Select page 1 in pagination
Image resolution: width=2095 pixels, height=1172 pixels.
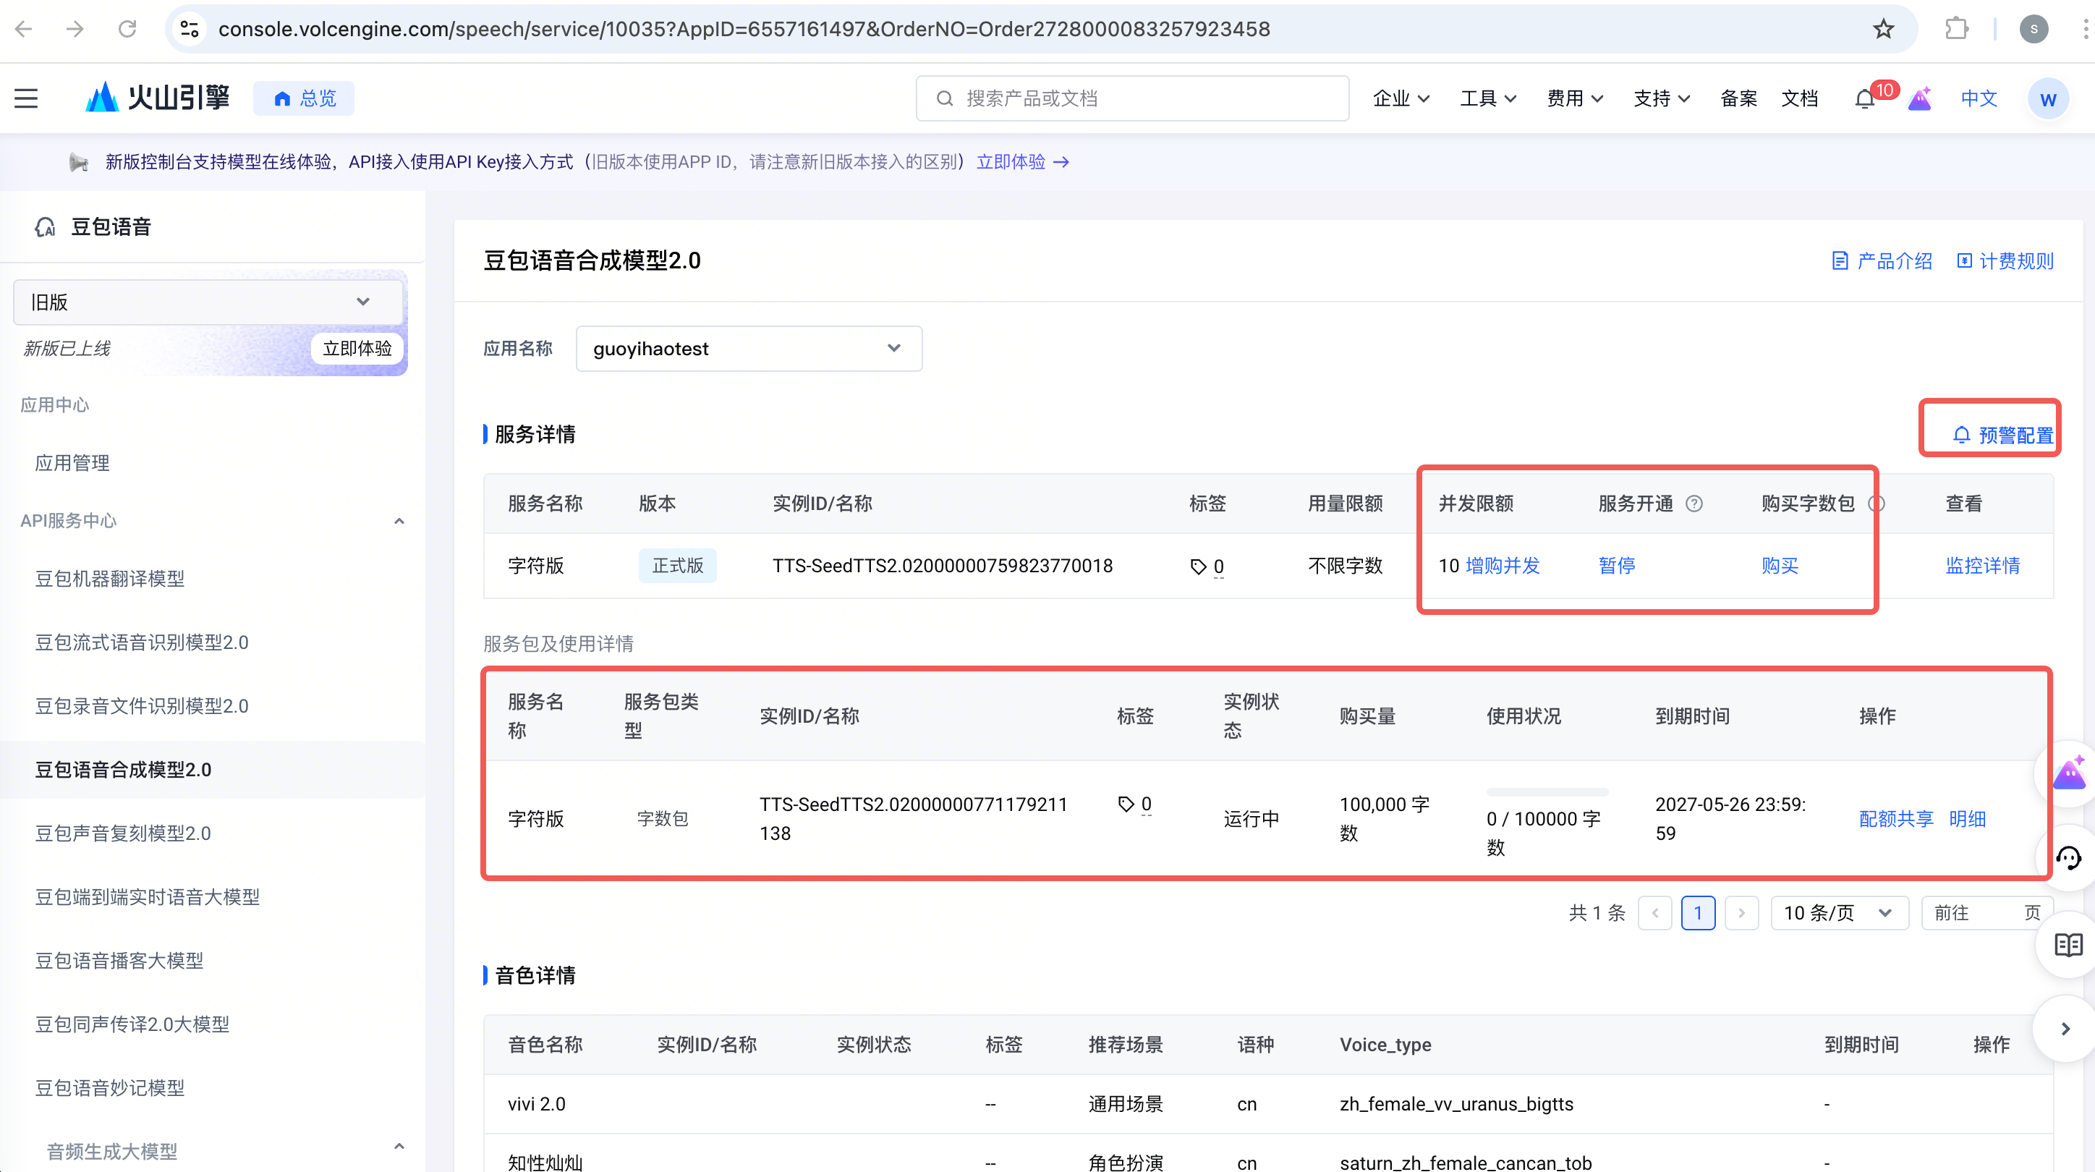[1698, 913]
